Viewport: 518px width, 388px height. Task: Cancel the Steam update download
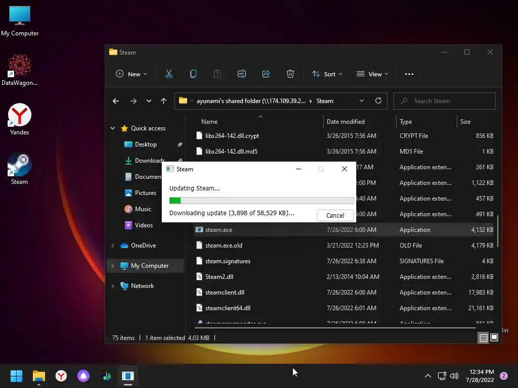[335, 215]
